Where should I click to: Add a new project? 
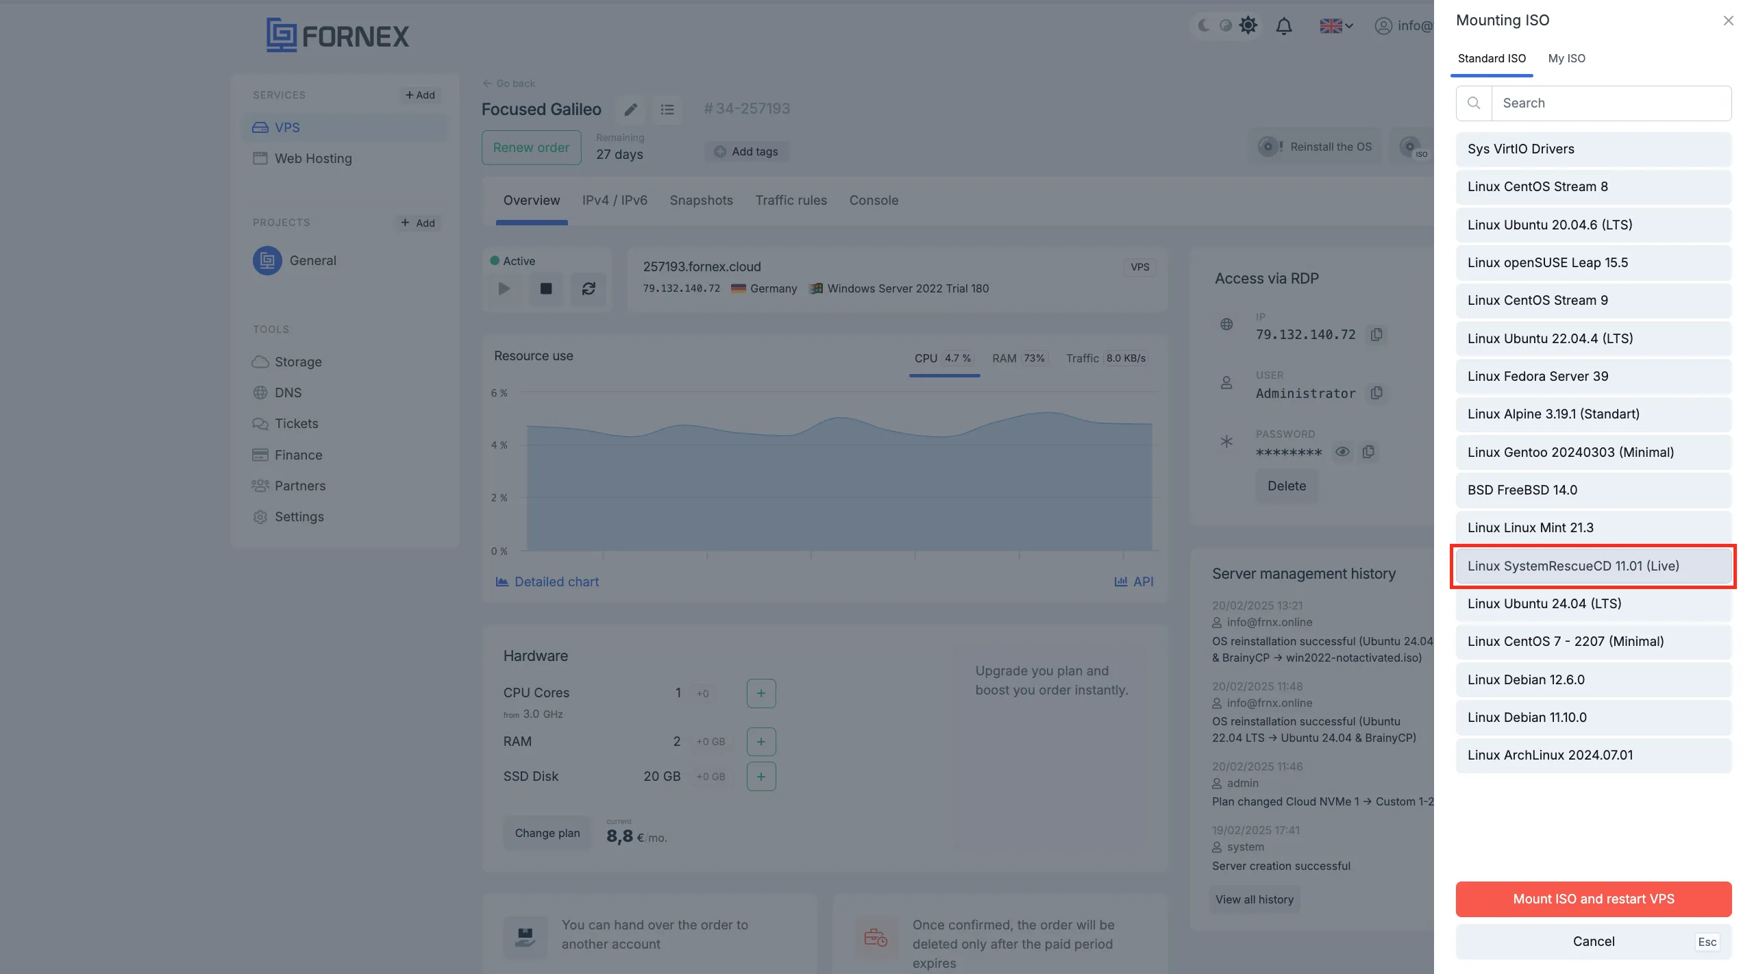pos(418,223)
